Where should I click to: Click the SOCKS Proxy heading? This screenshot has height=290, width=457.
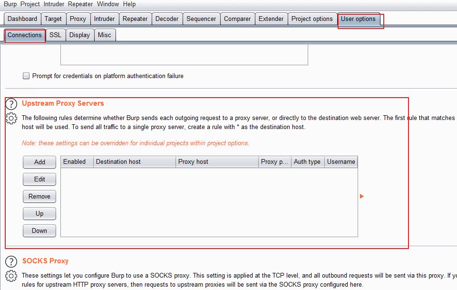45,261
